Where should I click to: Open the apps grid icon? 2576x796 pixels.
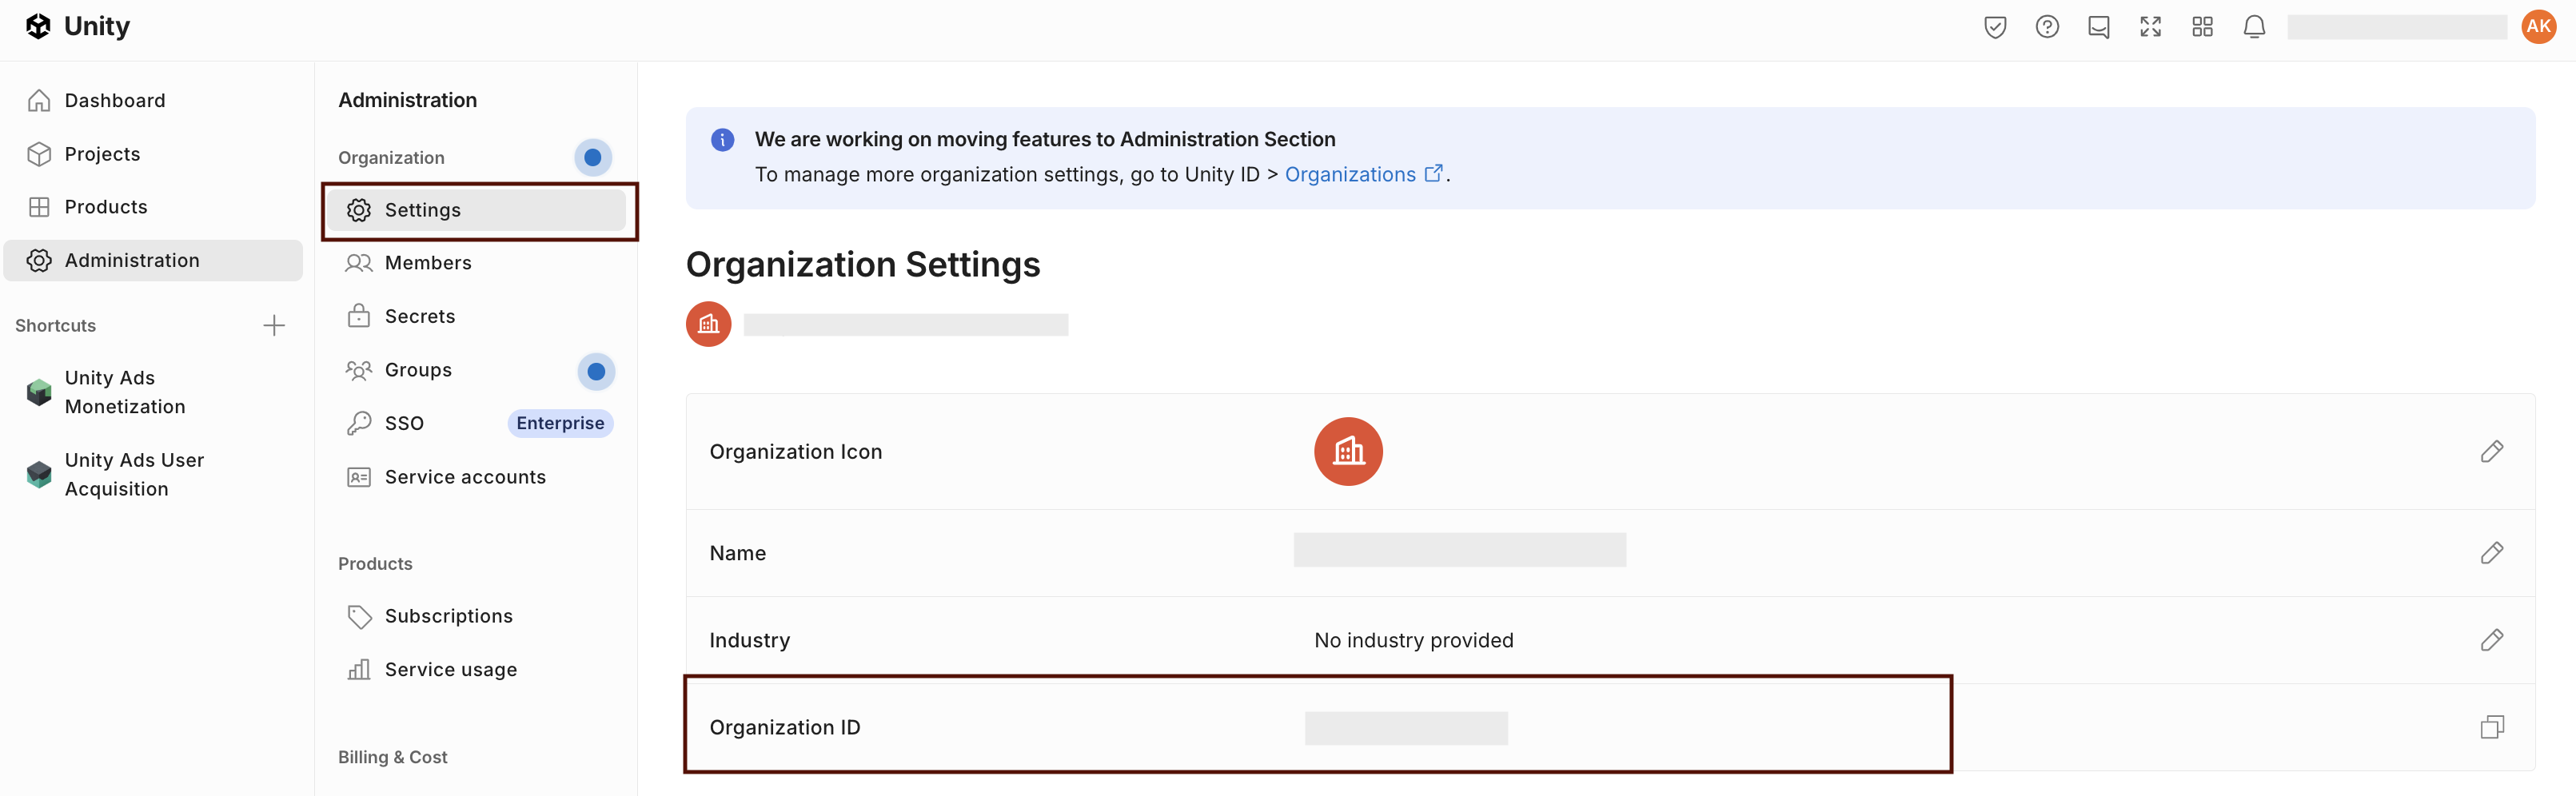(x=2202, y=27)
